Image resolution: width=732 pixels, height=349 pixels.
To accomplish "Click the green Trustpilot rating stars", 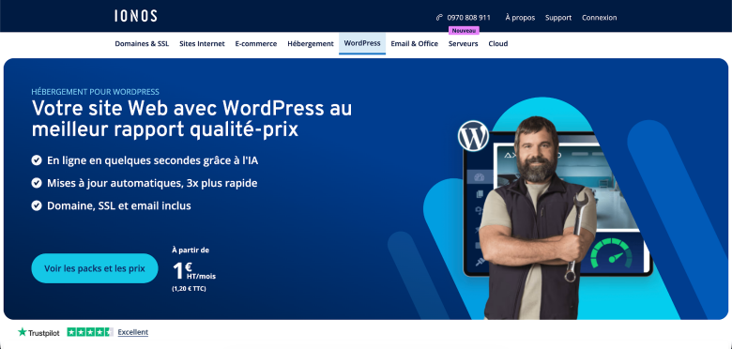I will [90, 332].
